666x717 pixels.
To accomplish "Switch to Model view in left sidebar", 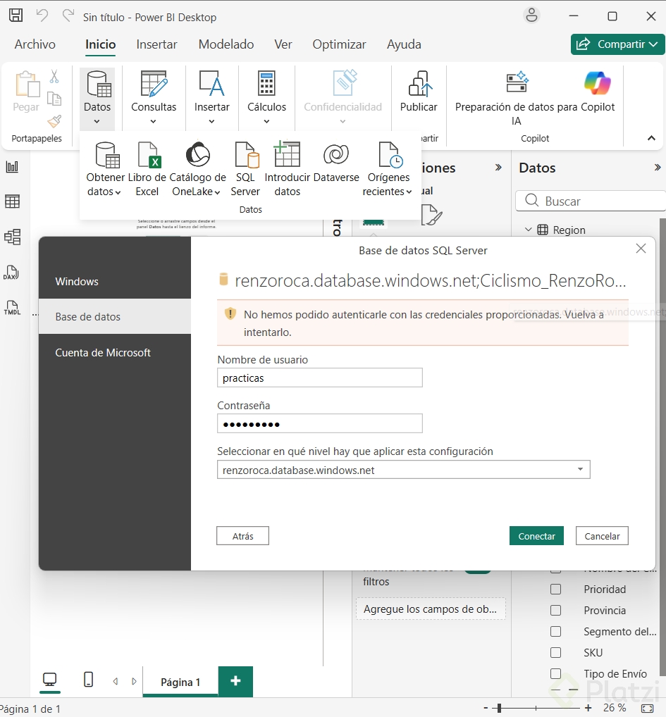I will point(13,237).
